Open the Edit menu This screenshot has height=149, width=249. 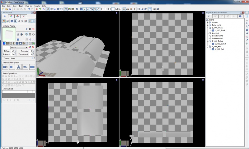tap(9, 6)
